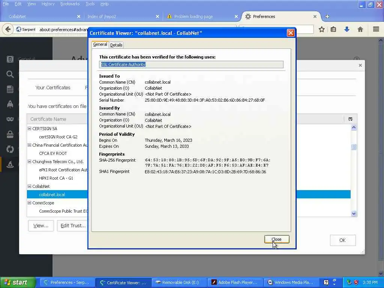Collapse the Chunghwa Telecom Co., Ltd. node

tap(29, 161)
